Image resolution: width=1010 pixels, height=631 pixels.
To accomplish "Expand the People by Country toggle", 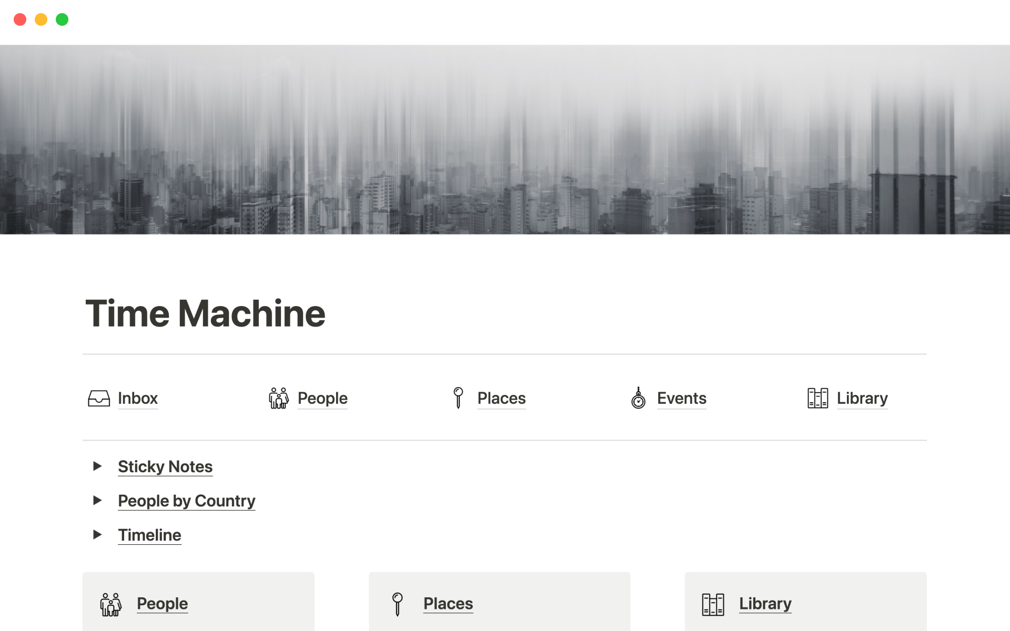I will click(97, 500).
